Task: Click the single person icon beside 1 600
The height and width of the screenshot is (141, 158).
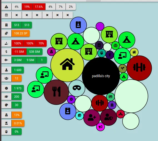Action: [6, 70]
